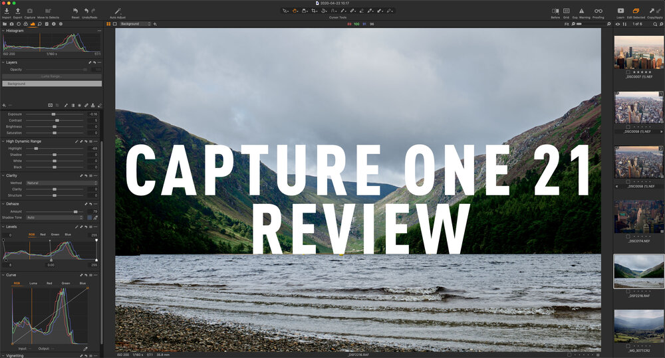
Task: Select the _MG_3077.CR2 valley thumbnail
Action: pyautogui.click(x=638, y=326)
